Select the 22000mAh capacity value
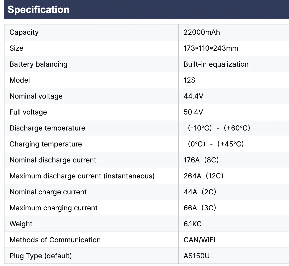 (x=202, y=32)
